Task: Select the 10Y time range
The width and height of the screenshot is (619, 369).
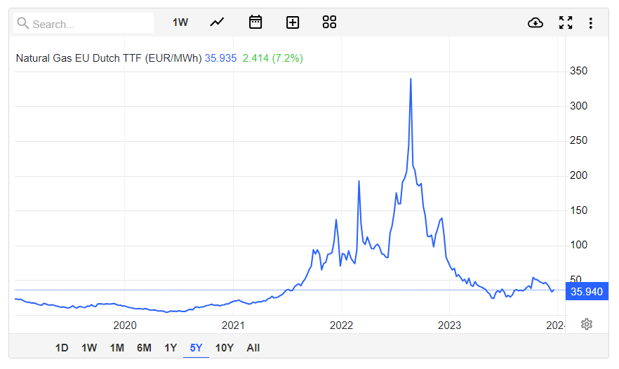Action: click(225, 348)
